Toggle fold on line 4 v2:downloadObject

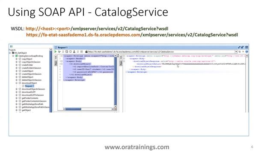[62, 64]
